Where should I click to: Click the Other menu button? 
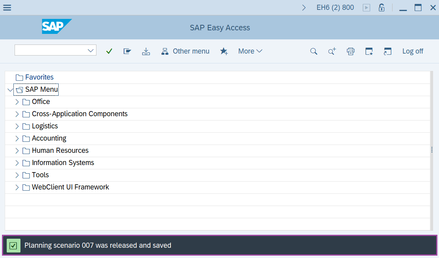tap(185, 51)
